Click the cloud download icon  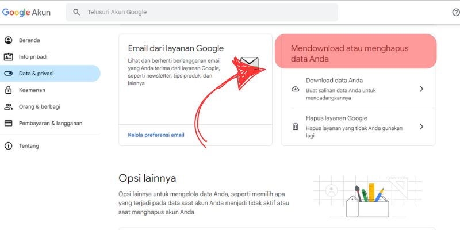pos(296,89)
